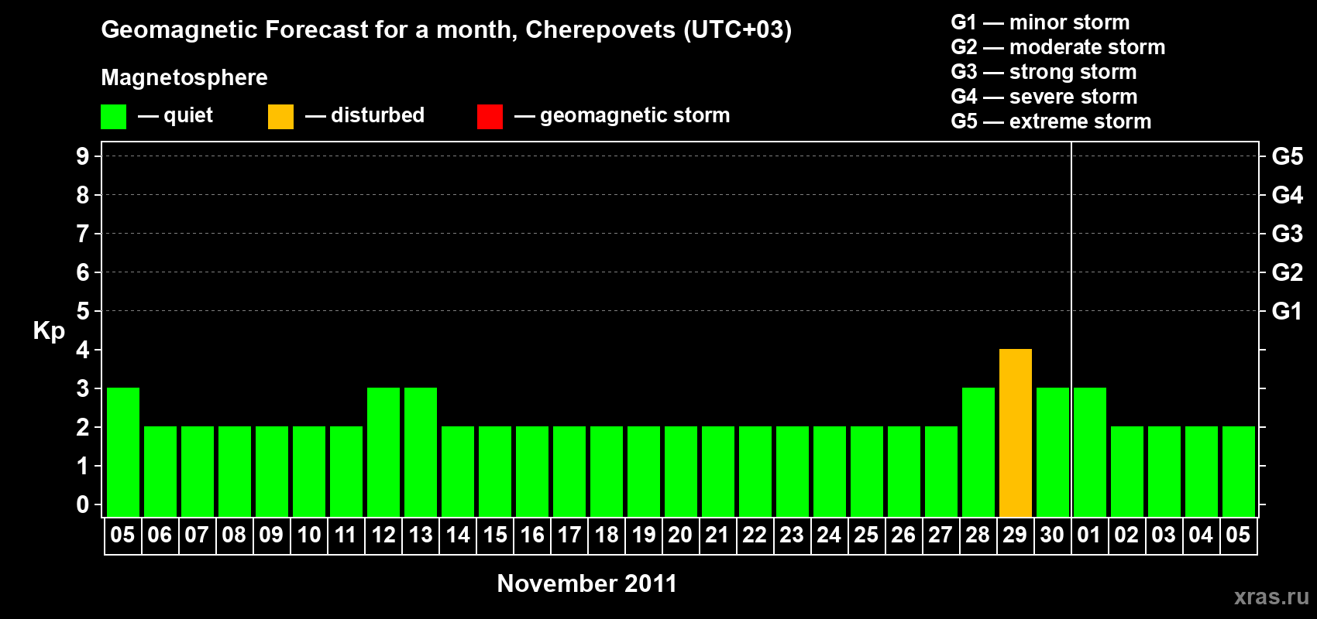This screenshot has width=1317, height=619.
Task: Select the green bar for November 28
Action: [x=978, y=452]
